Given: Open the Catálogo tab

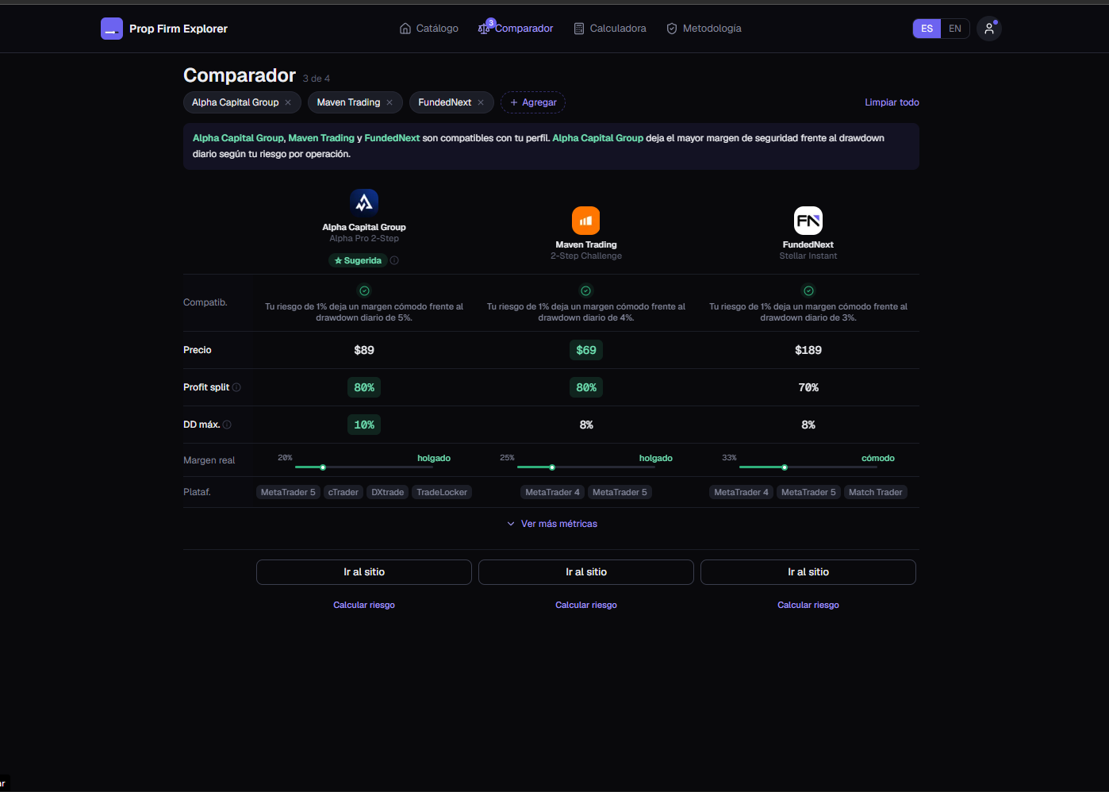Looking at the screenshot, I should (x=429, y=29).
